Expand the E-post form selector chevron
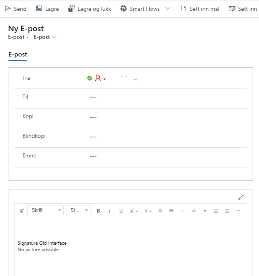 point(54,37)
